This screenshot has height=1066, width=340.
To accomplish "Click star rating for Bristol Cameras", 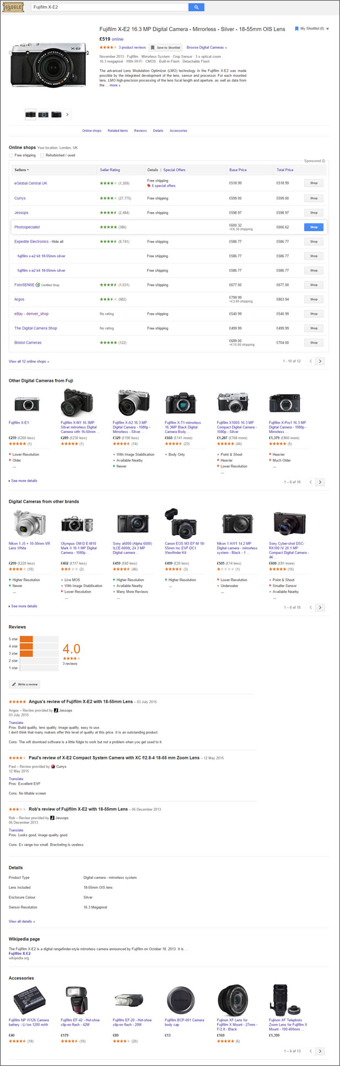I will [108, 342].
